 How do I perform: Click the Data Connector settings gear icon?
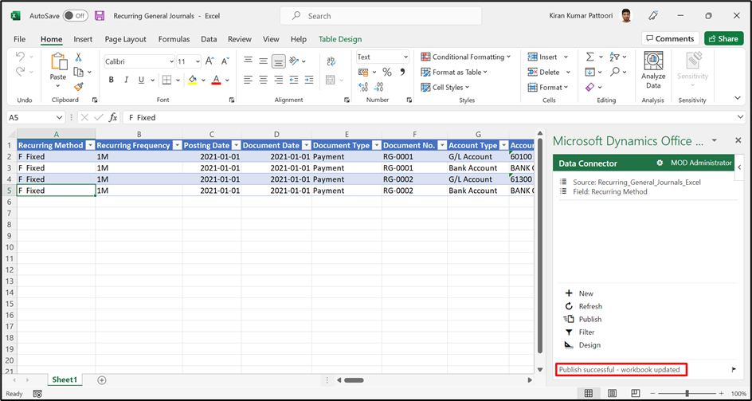pyautogui.click(x=660, y=163)
